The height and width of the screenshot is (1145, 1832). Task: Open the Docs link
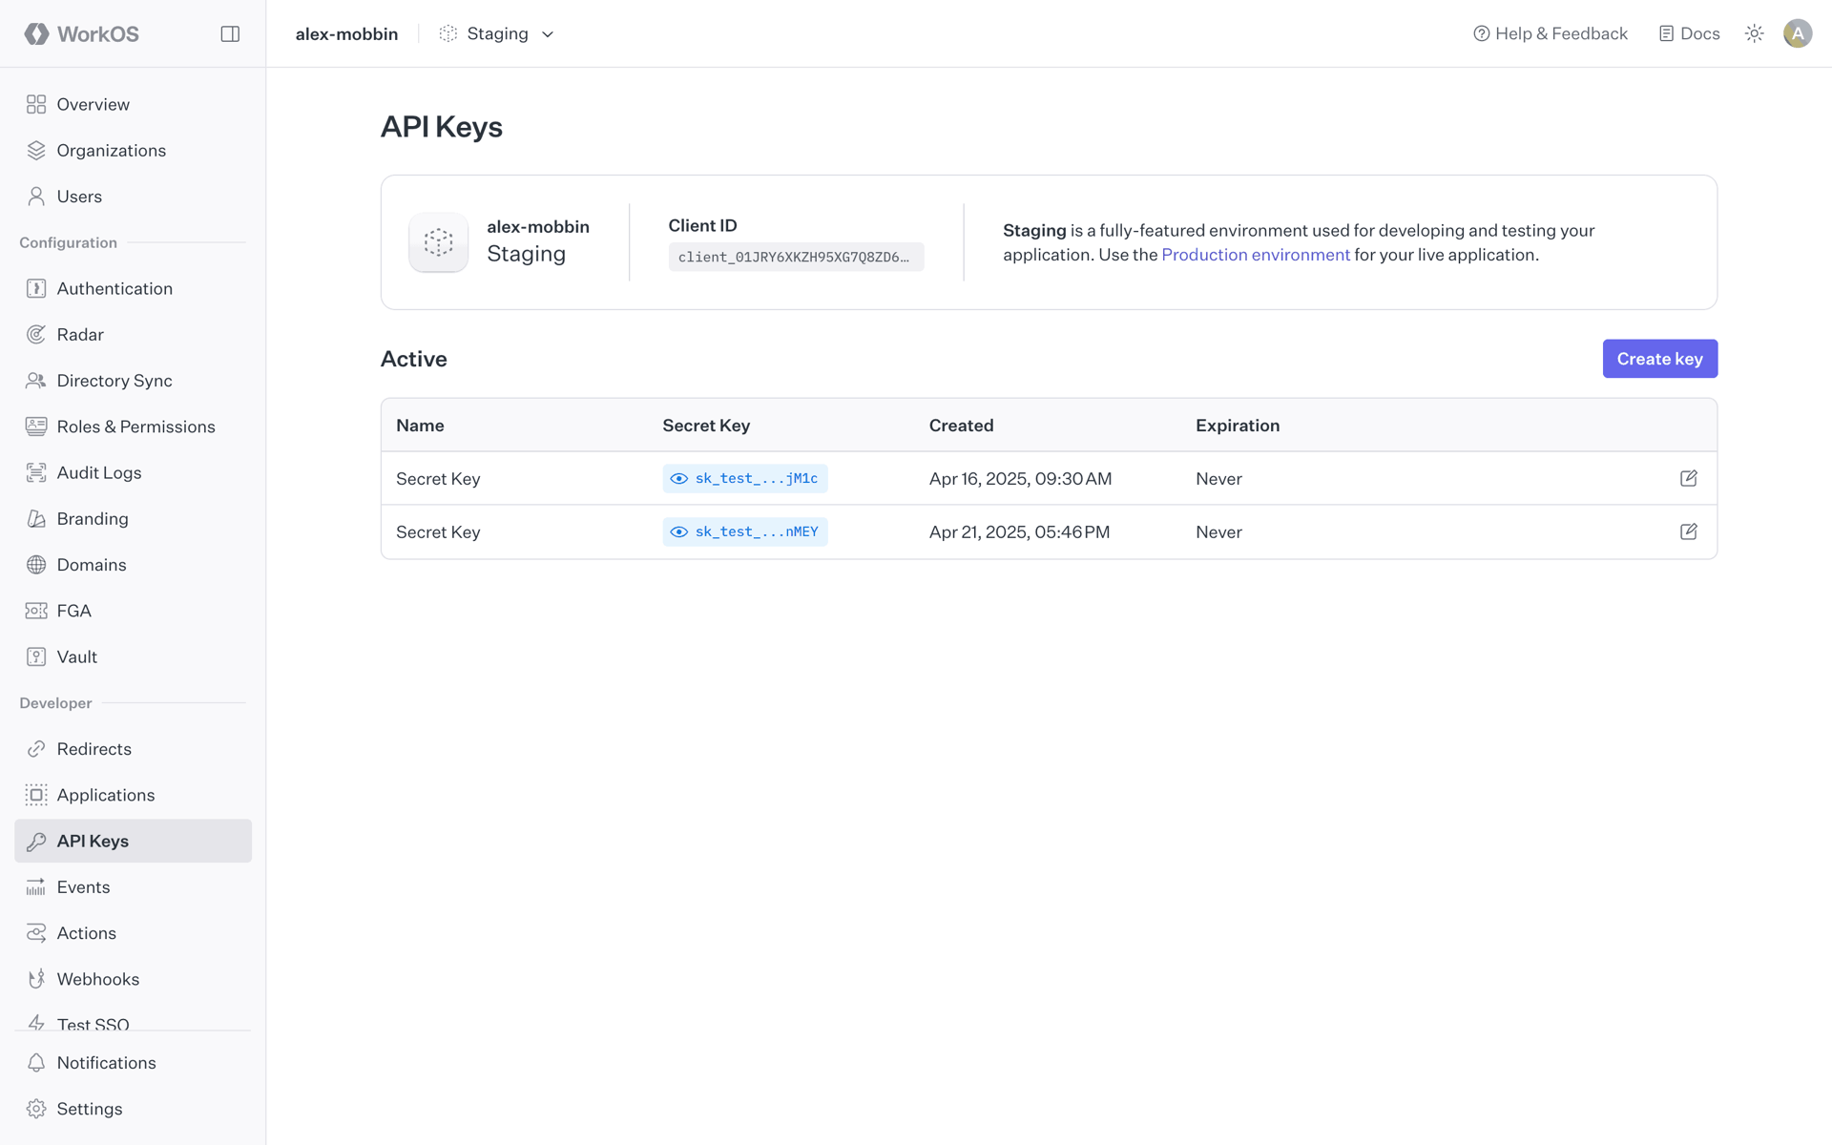coord(1689,33)
